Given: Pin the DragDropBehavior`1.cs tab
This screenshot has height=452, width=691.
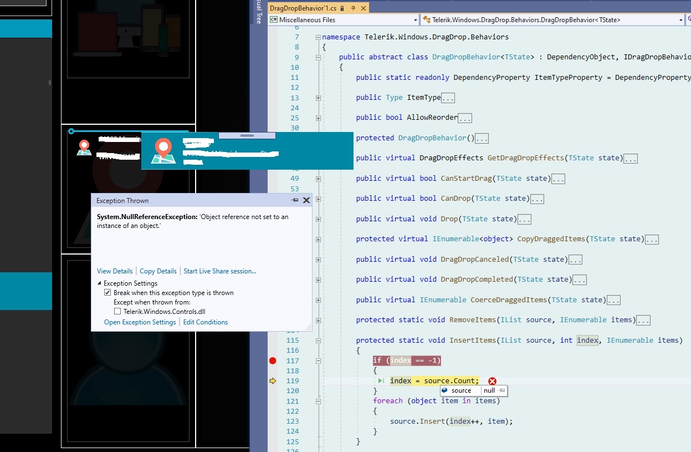Looking at the screenshot, I should point(352,8).
